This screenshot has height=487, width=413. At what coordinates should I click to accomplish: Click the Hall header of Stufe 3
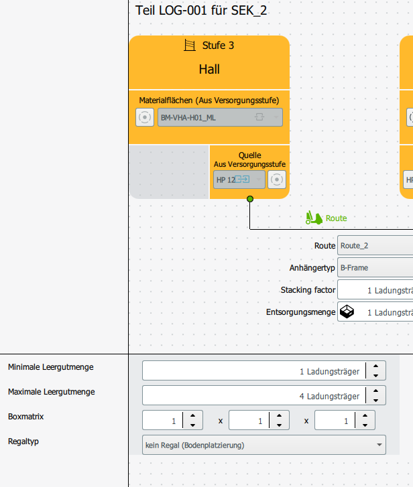coord(209,69)
